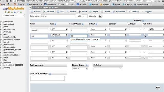Click the help icon next to Type
The height and width of the screenshot is (92, 164).
(55, 24)
